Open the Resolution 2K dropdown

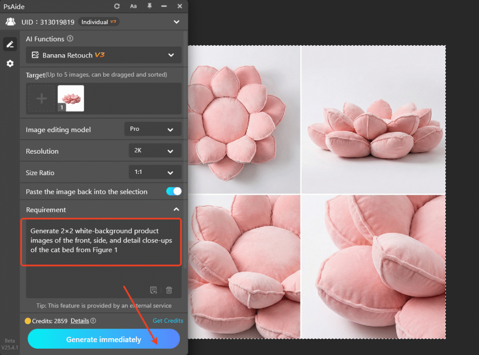tap(155, 150)
